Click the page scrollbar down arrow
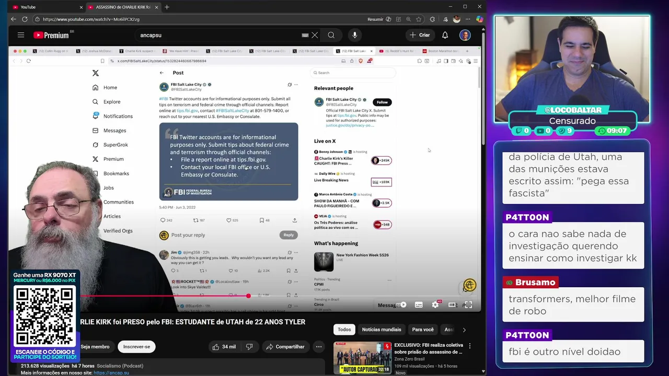The image size is (669, 376). 483,371
